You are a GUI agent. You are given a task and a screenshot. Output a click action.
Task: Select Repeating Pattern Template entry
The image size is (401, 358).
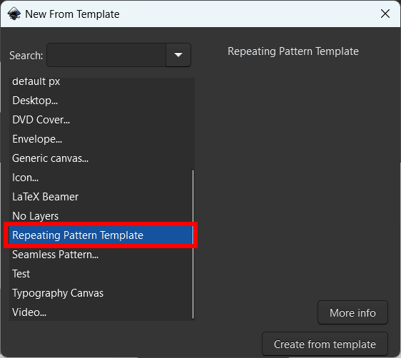[x=101, y=235]
